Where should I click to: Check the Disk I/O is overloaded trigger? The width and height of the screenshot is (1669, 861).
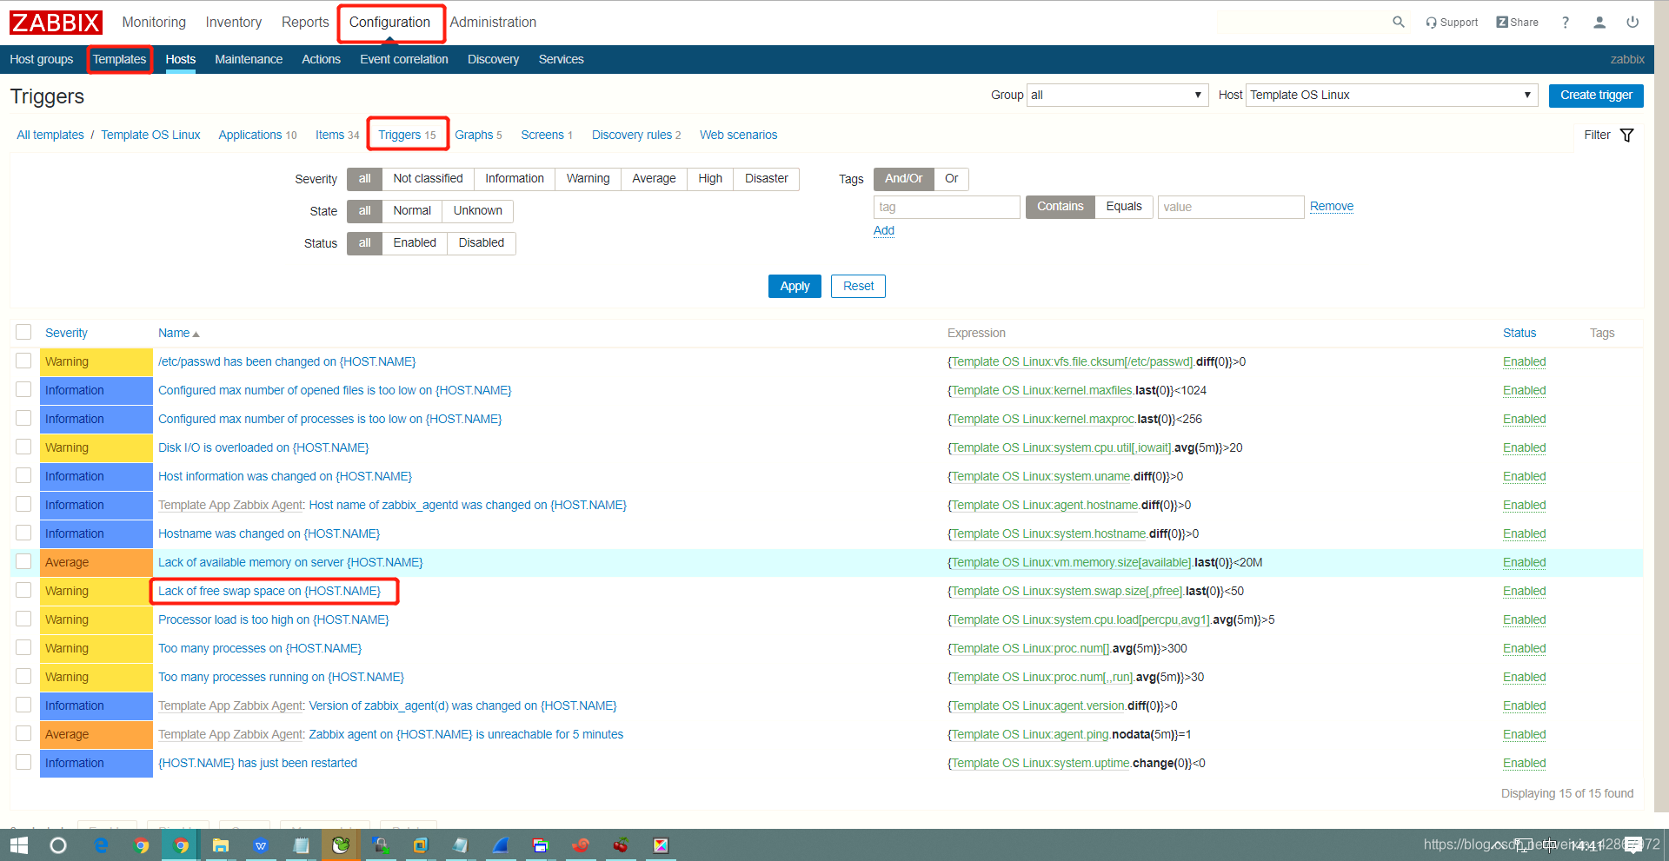tap(23, 447)
